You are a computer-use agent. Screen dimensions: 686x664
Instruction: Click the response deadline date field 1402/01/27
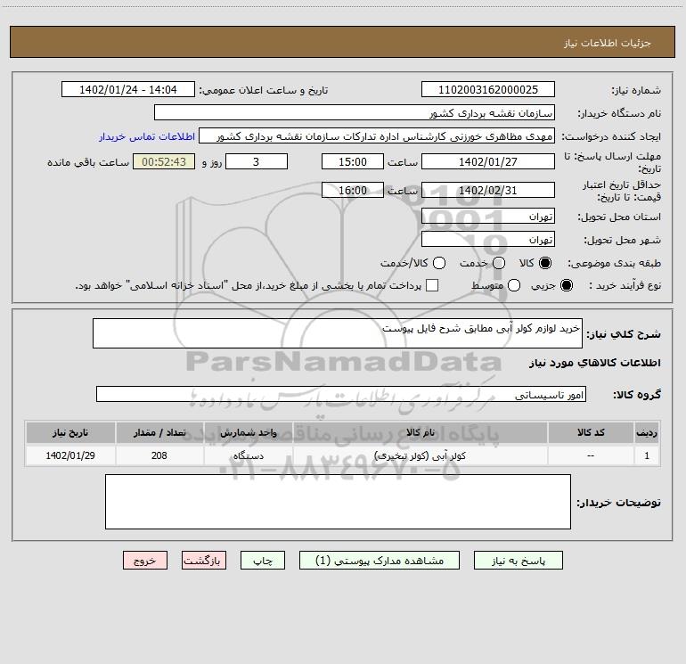click(488, 161)
